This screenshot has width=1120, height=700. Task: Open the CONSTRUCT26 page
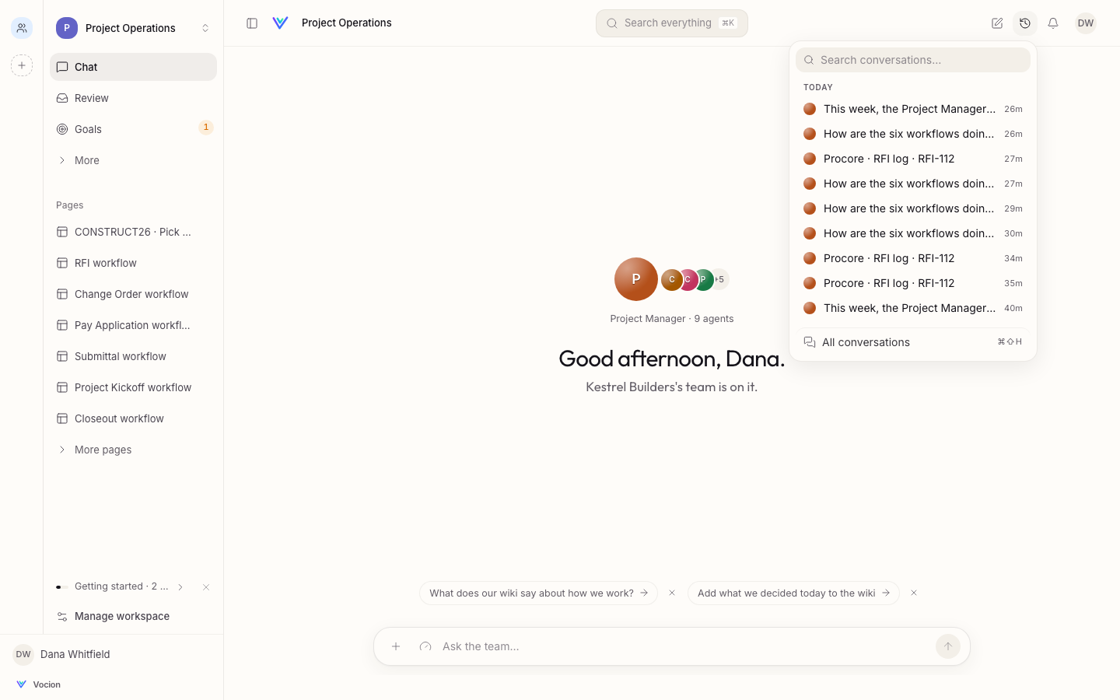point(133,232)
